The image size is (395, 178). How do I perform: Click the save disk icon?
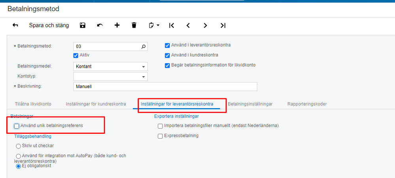click(83, 25)
